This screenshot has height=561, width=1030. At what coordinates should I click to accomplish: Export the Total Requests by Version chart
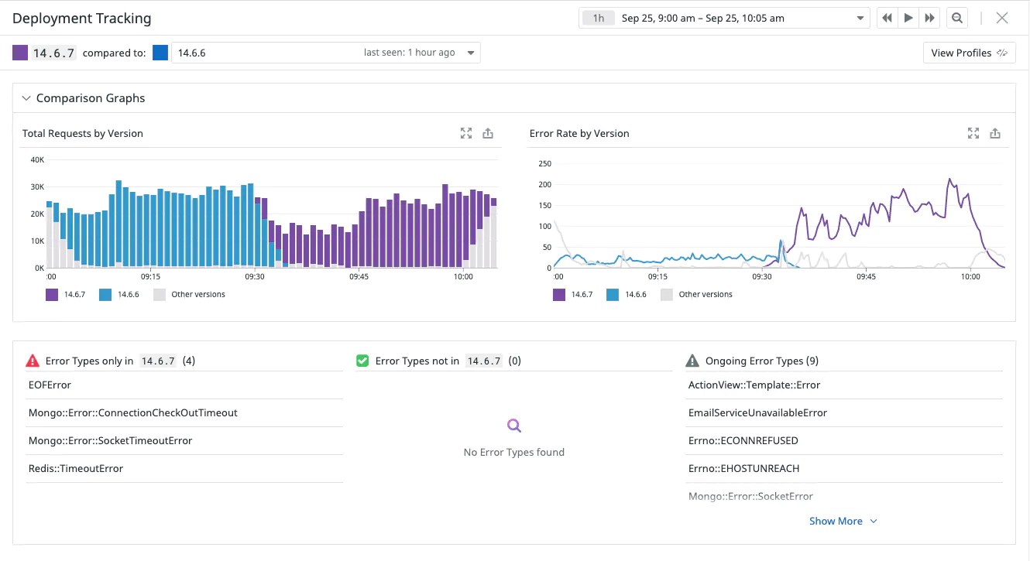click(x=488, y=132)
